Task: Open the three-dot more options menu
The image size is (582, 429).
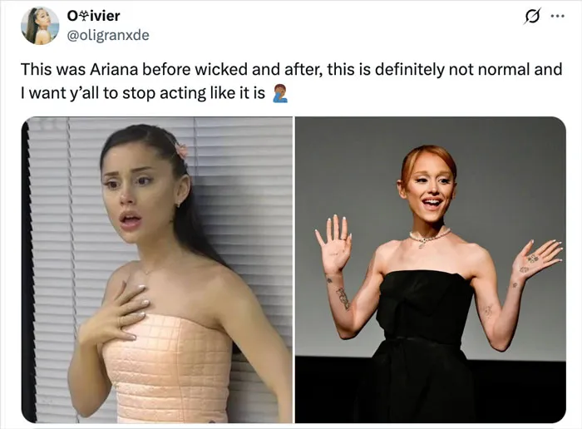Action: click(x=558, y=16)
